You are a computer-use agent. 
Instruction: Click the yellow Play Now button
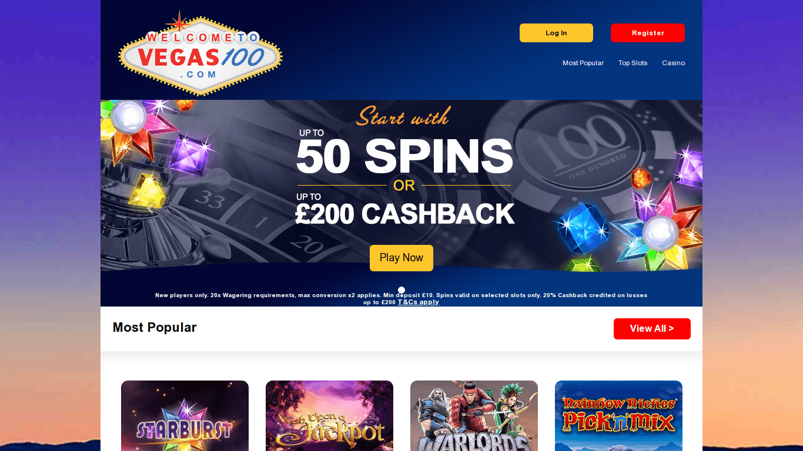pyautogui.click(x=401, y=258)
